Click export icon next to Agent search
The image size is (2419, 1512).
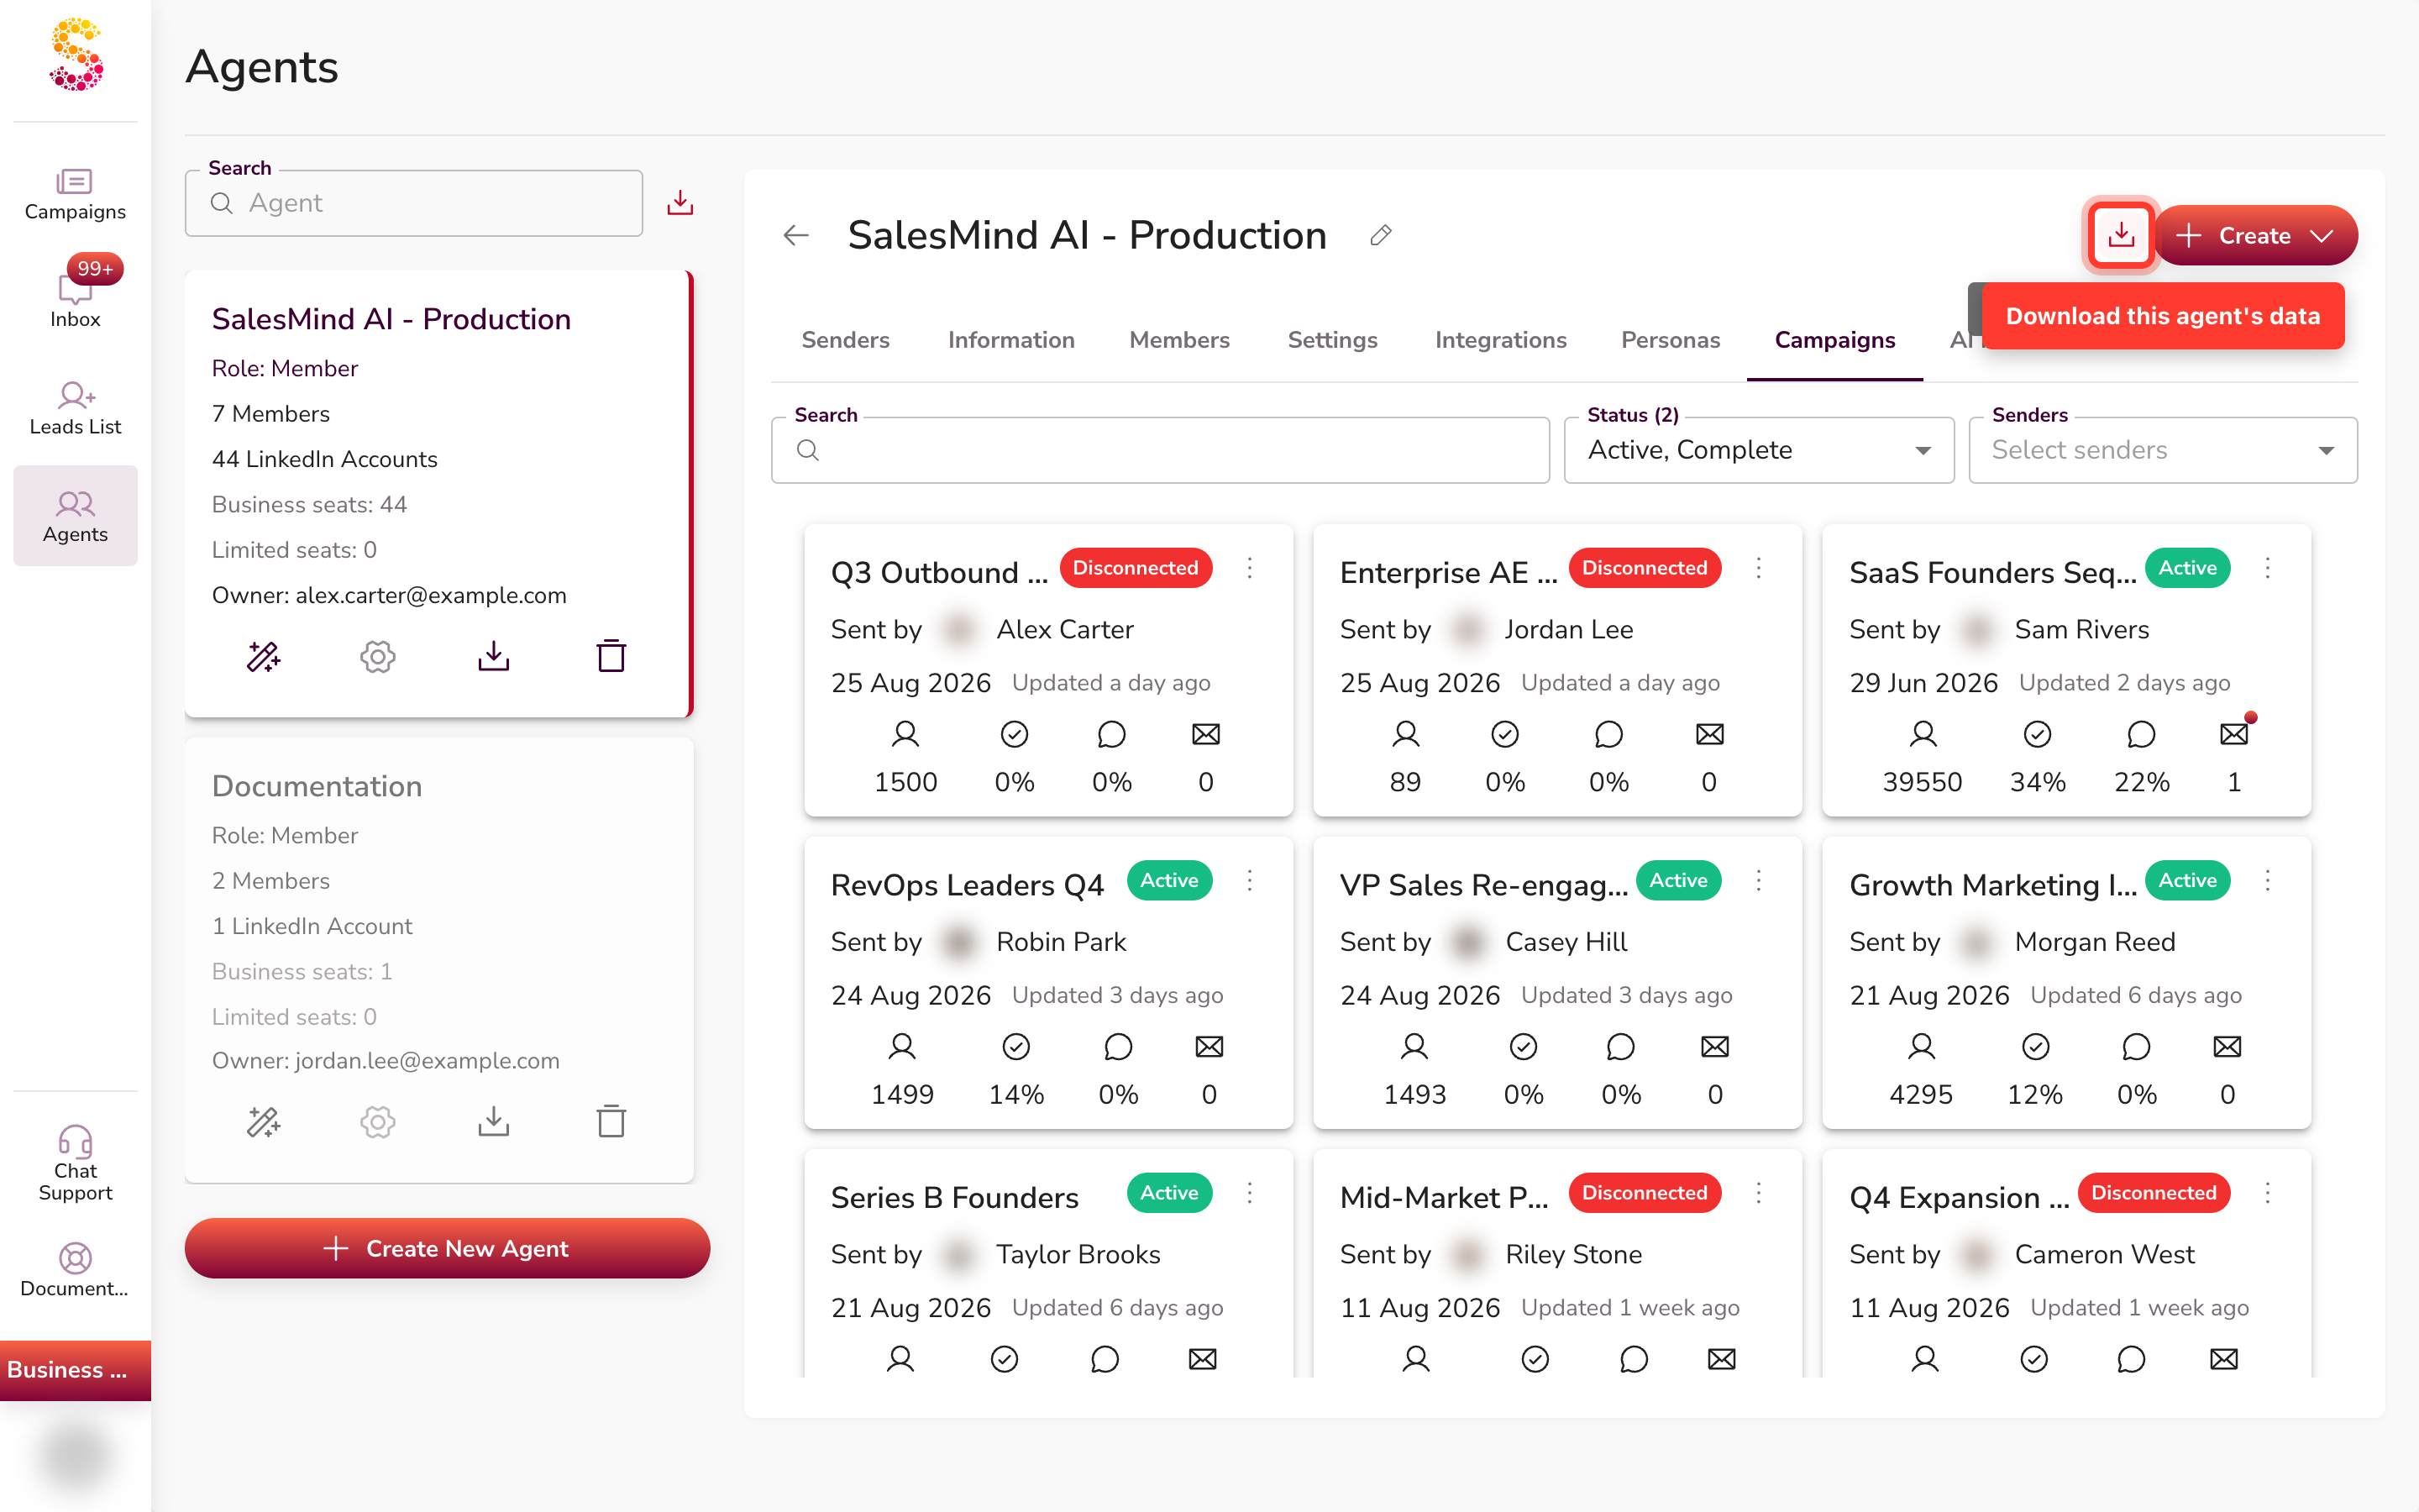pyautogui.click(x=680, y=203)
